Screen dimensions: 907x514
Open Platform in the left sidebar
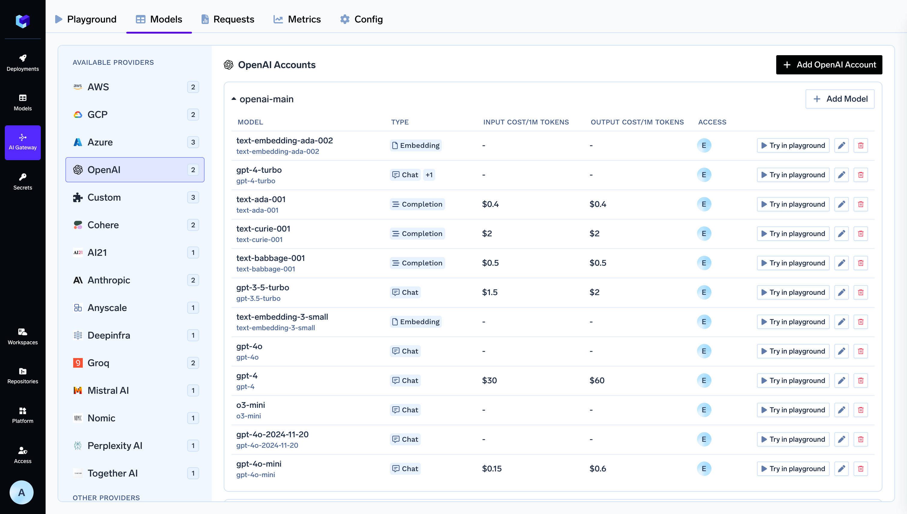22,415
